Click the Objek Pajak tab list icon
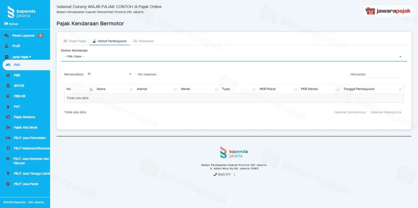418x208 pixels. coord(65,41)
